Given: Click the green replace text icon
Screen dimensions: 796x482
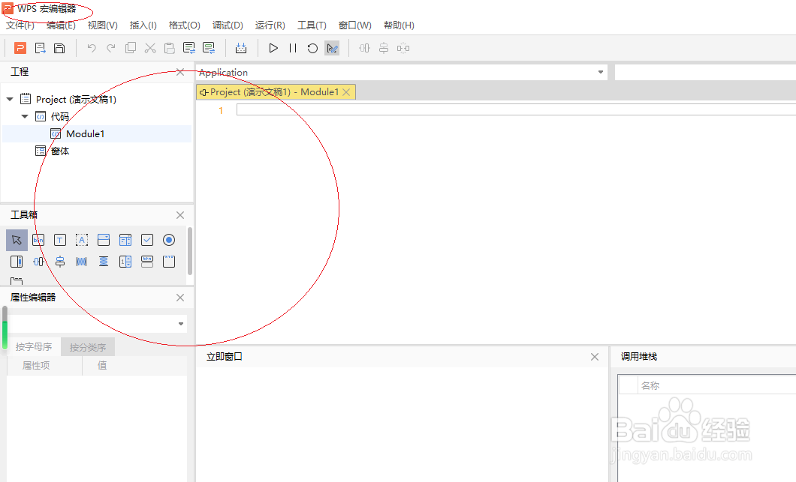Looking at the screenshot, I should coord(209,48).
